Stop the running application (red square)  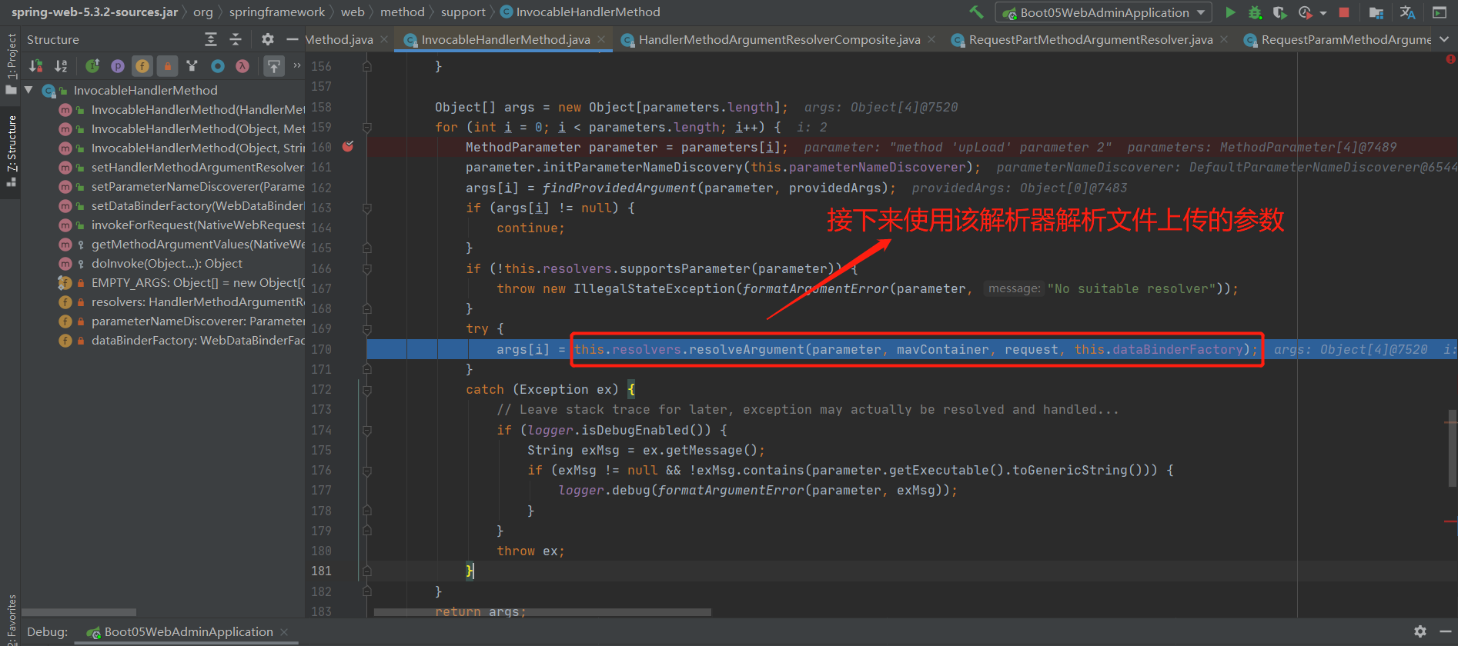tap(1344, 12)
